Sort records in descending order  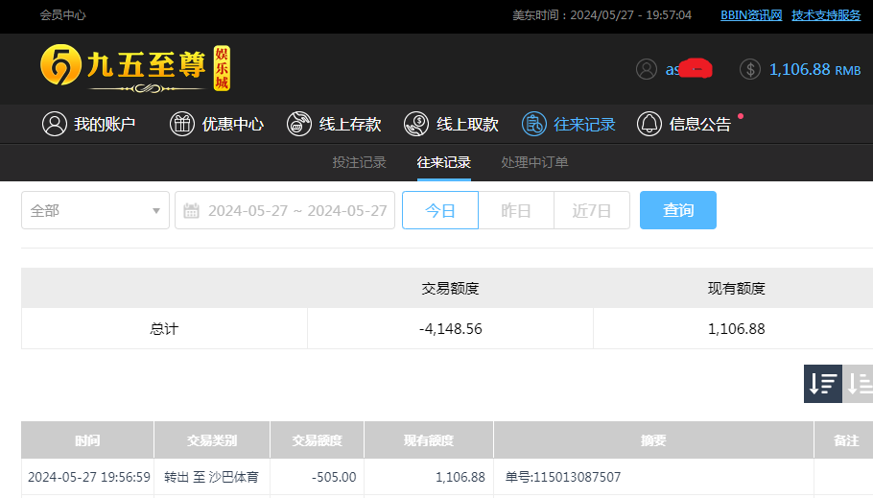(x=822, y=384)
